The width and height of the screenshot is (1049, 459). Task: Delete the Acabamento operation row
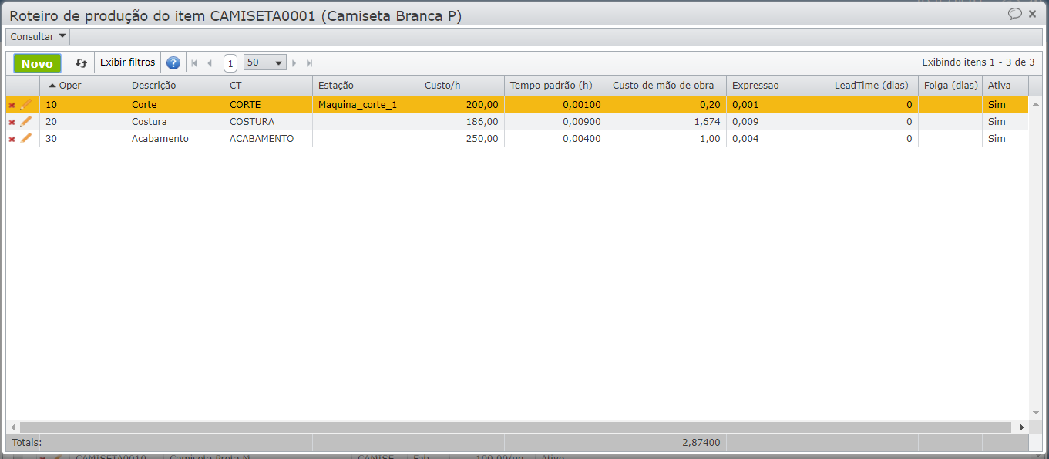coord(12,139)
